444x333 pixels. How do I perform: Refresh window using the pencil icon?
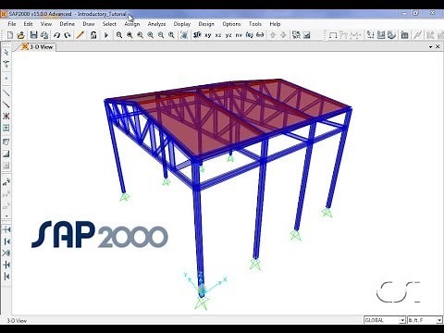[x=80, y=35]
